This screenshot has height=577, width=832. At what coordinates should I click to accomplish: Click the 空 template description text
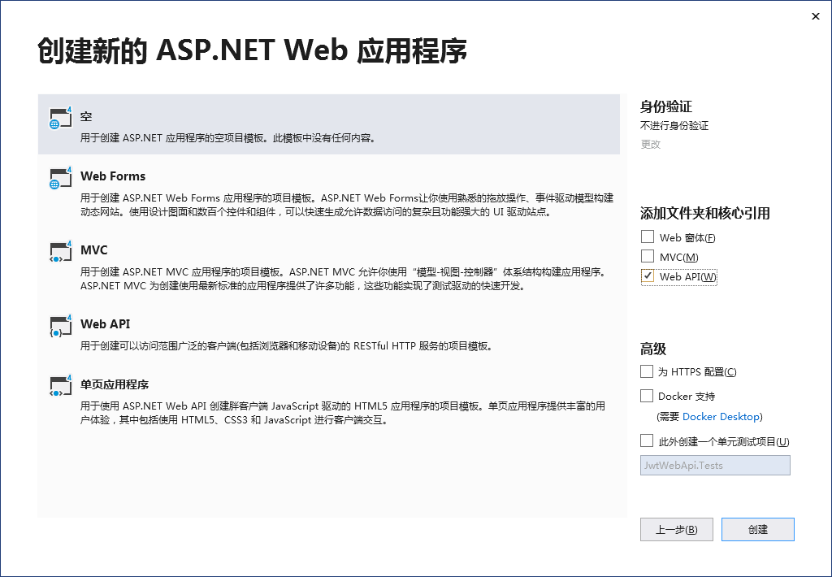pos(228,138)
